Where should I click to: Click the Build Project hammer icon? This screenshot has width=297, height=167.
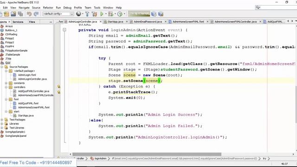(x=87, y=14)
